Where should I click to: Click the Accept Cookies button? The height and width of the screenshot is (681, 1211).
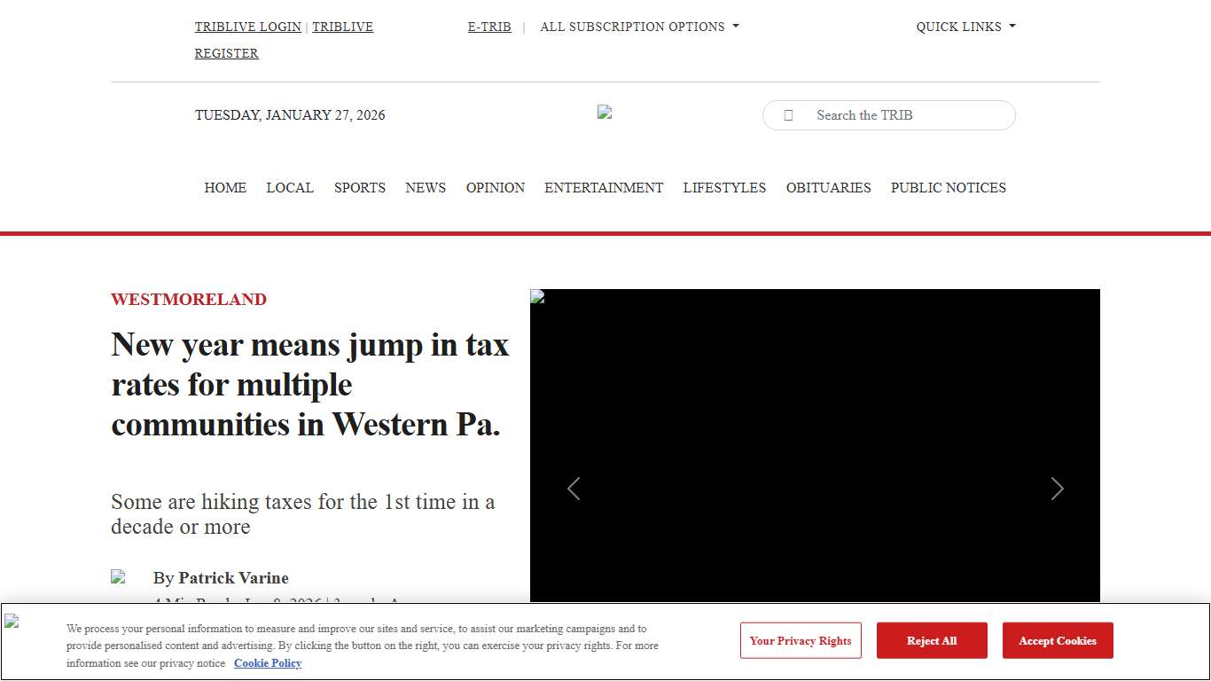coord(1057,640)
